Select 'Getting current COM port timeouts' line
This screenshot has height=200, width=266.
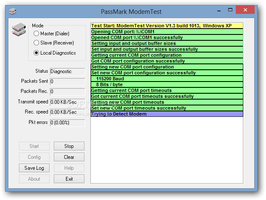pyautogui.click(x=167, y=90)
